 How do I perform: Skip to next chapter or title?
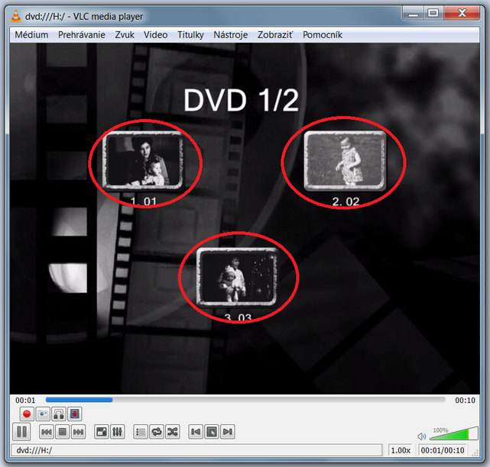pos(78,432)
